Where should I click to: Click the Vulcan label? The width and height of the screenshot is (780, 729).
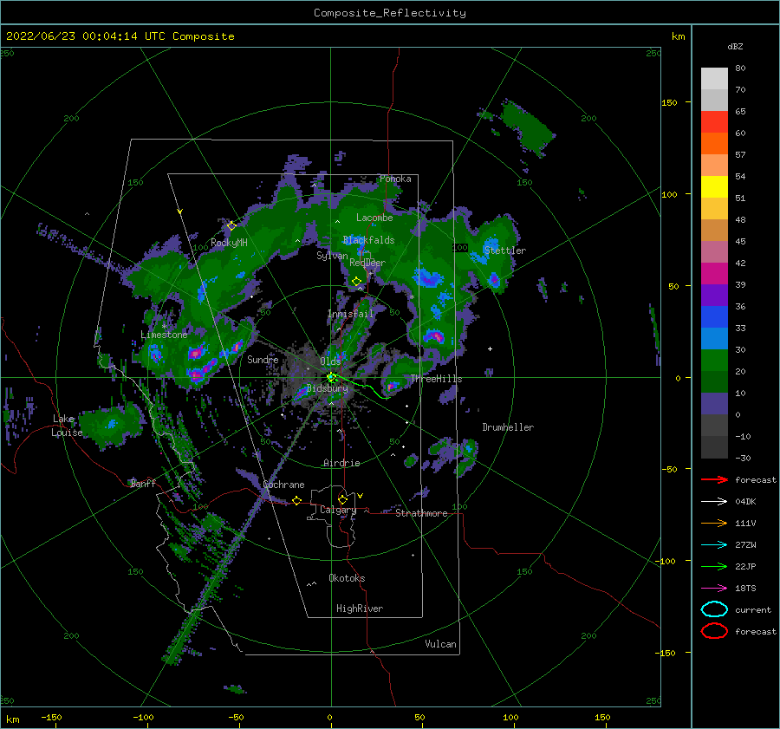[x=441, y=644]
